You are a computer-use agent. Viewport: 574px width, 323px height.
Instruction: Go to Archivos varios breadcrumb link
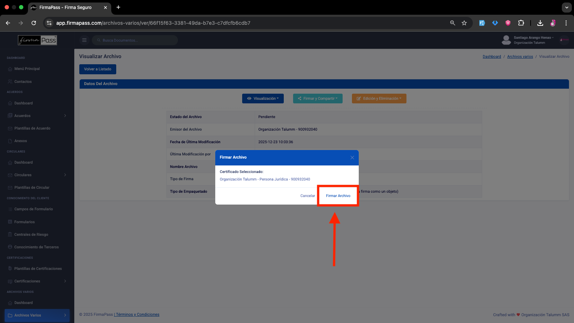(520, 57)
